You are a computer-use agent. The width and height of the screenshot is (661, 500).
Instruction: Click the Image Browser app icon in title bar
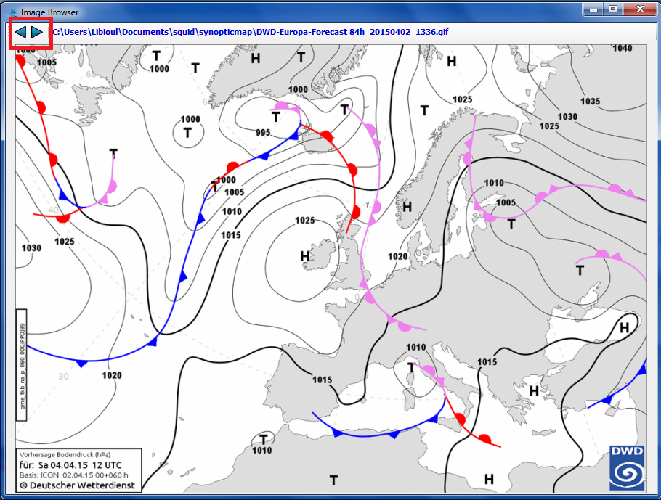coord(12,12)
